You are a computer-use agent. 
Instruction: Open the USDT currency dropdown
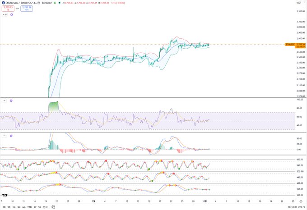click(299, 3)
